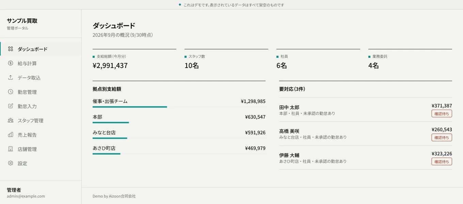This screenshot has width=463, height=204.
Task: Click the ¥469,979 amount
Action: click(255, 148)
